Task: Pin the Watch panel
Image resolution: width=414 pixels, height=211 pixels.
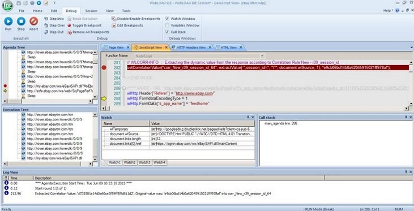Action: pos(248,117)
